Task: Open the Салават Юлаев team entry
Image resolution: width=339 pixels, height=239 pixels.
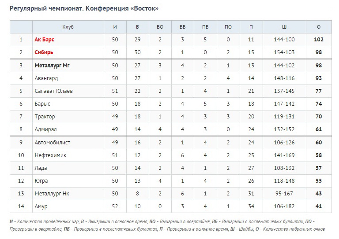Action: (x=53, y=91)
